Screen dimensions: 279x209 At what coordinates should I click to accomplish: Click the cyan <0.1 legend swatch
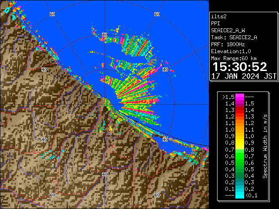(239, 196)
